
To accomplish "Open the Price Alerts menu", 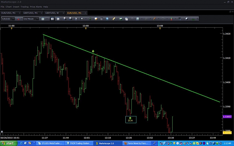I will [x=36, y=7].
